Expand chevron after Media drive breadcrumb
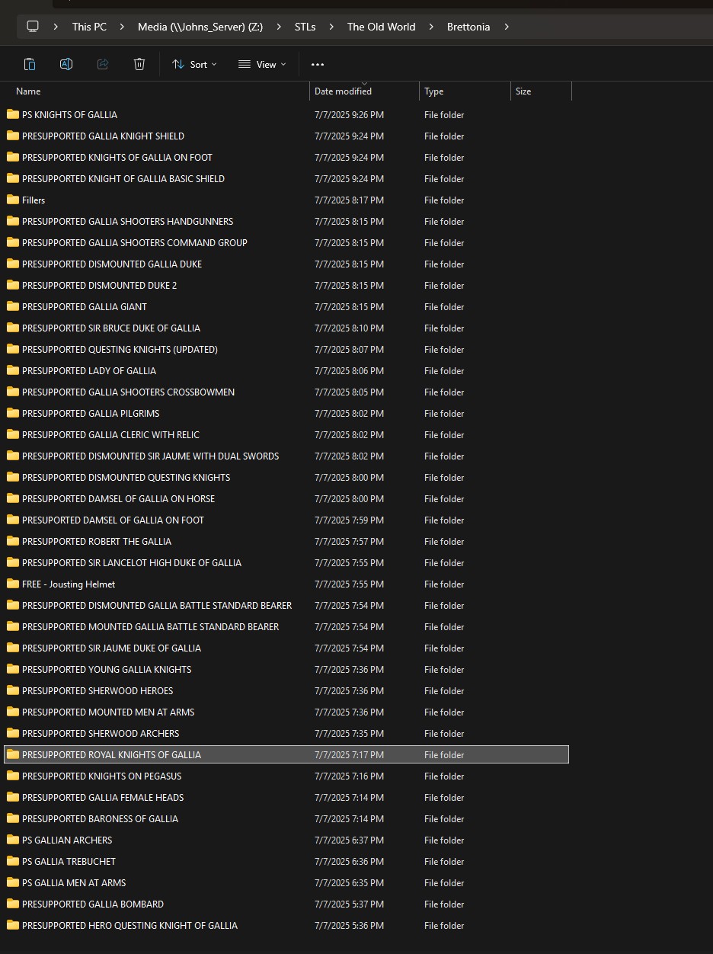Viewport: 713px width, 954px height. (x=279, y=27)
